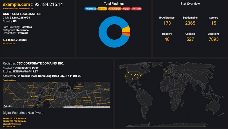Viewport: 228px width, 129px height.
Task: Click Hoboken label on the map
Action: [48, 96]
